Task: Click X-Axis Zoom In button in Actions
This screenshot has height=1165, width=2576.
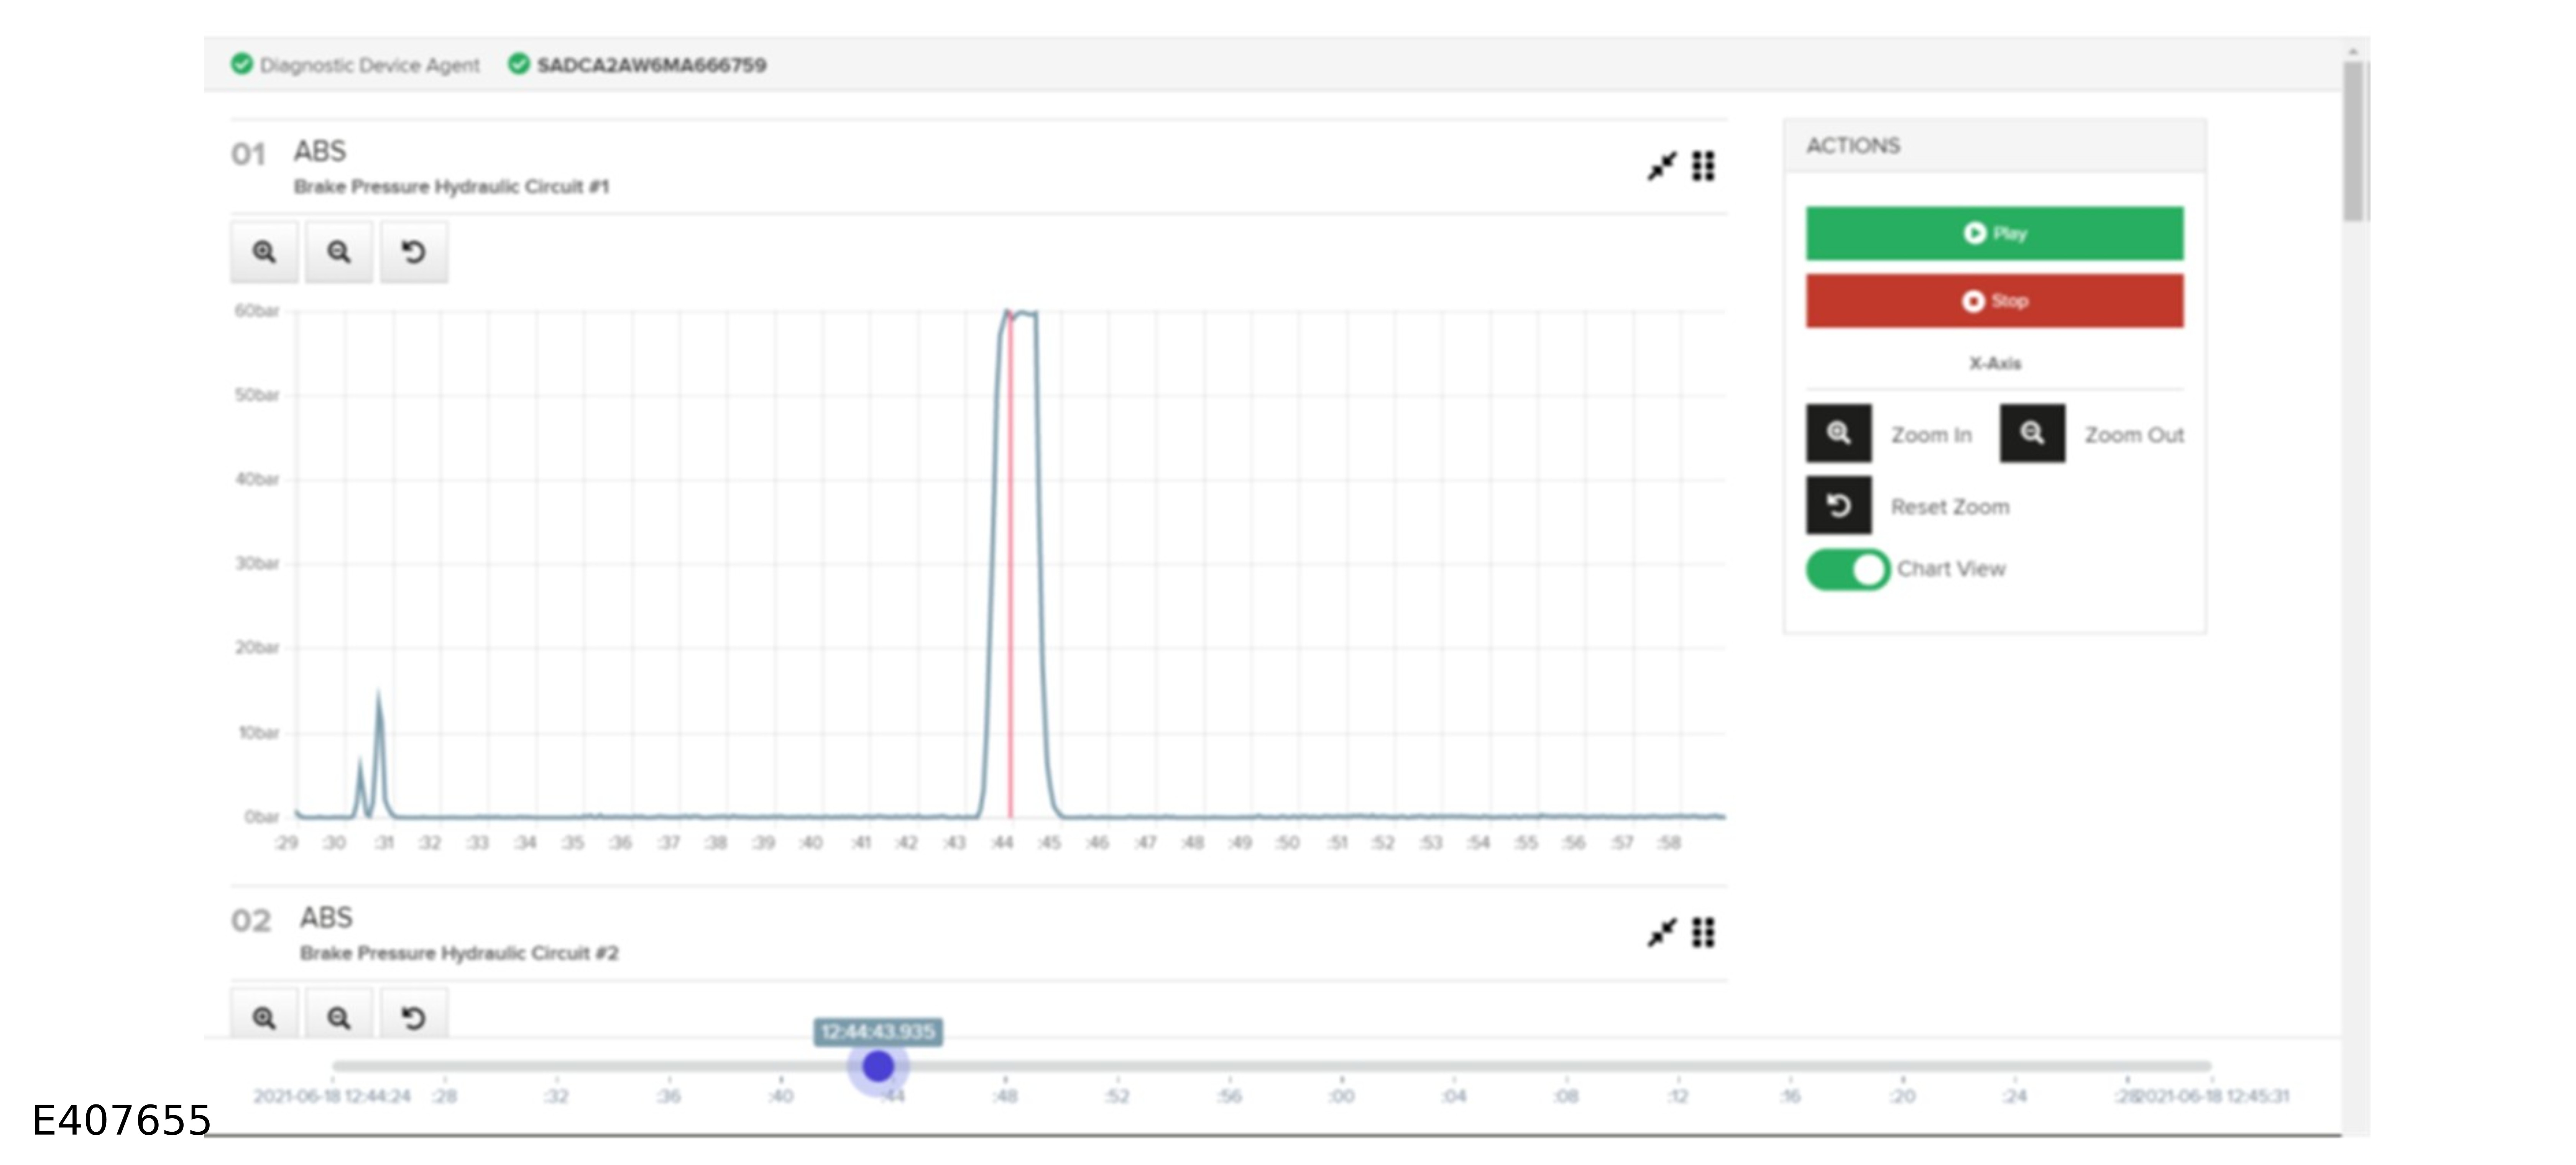Action: (1838, 433)
